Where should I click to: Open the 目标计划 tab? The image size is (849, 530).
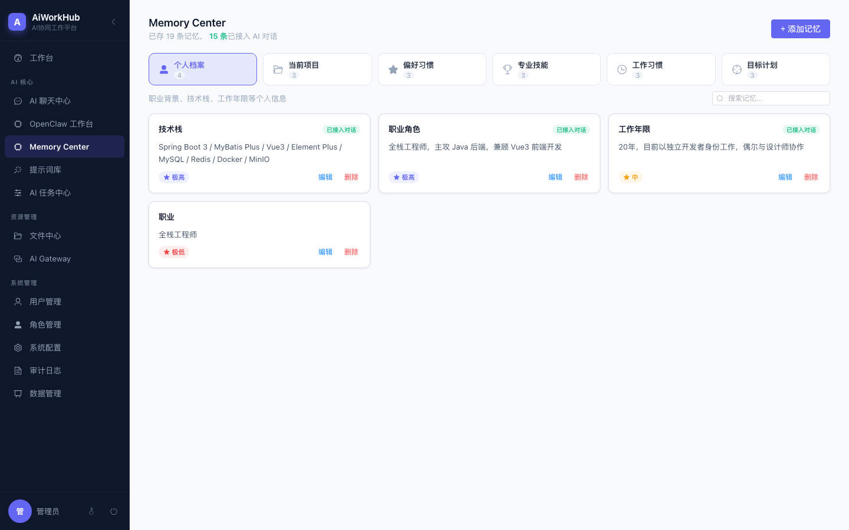[x=776, y=69]
